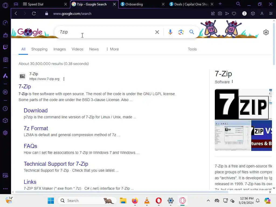This screenshot has width=276, height=207.
Task: Open History clock icon in sidebar
Action: [5, 108]
